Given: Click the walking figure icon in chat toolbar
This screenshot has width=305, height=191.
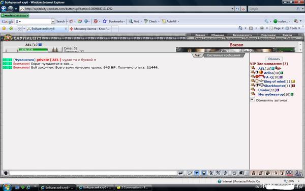Looking at the screenshot, I should coord(211,173).
